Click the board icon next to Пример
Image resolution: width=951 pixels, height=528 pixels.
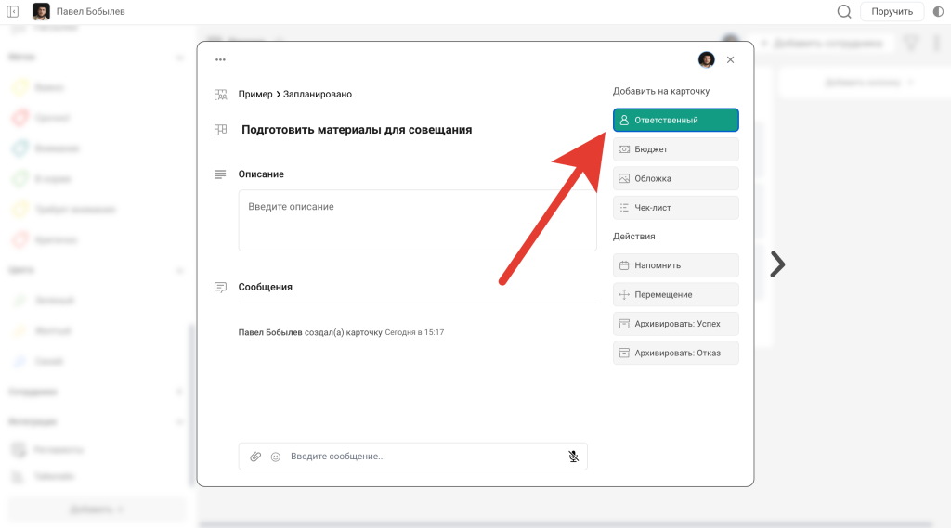[x=221, y=95]
